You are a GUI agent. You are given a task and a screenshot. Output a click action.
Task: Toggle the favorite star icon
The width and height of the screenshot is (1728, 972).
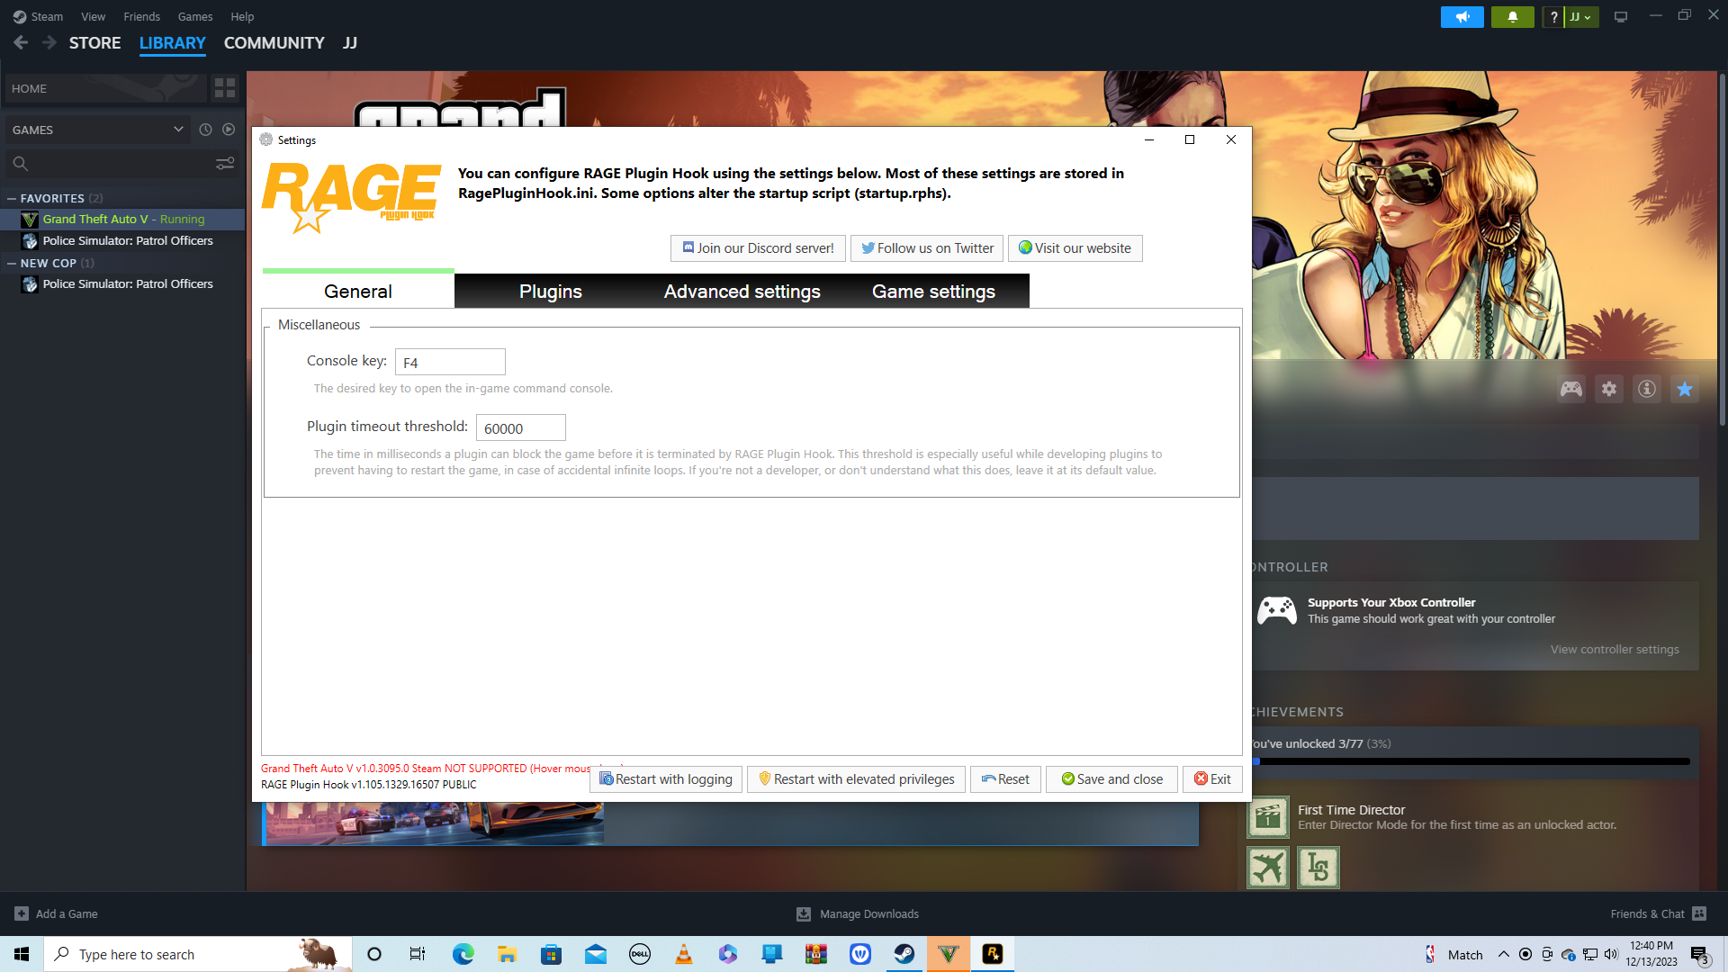1685,389
